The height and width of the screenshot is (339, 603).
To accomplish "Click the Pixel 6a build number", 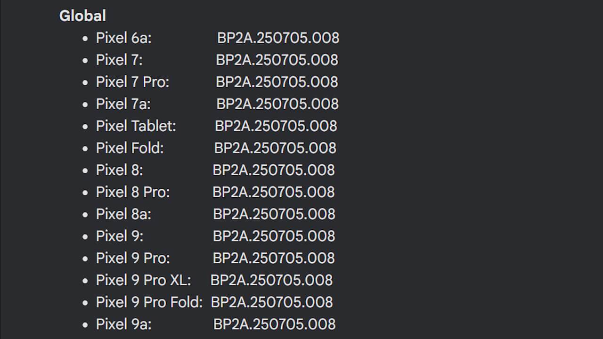I will (x=278, y=38).
